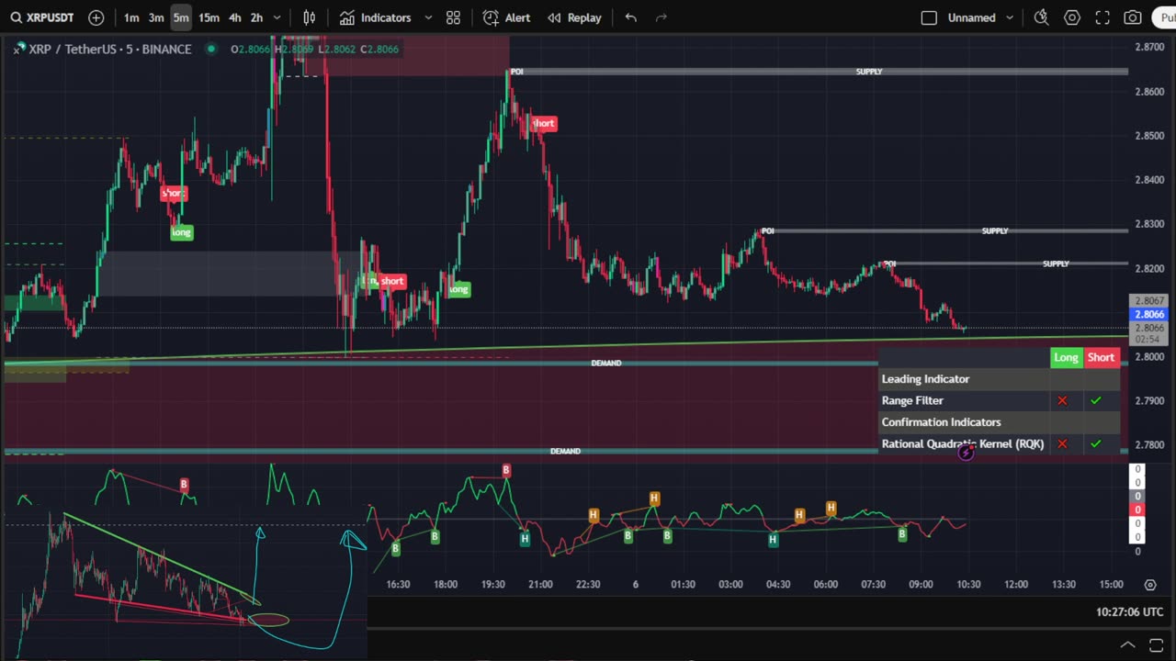The height and width of the screenshot is (661, 1176).
Task: Click the Redo arrow
Action: (x=661, y=17)
